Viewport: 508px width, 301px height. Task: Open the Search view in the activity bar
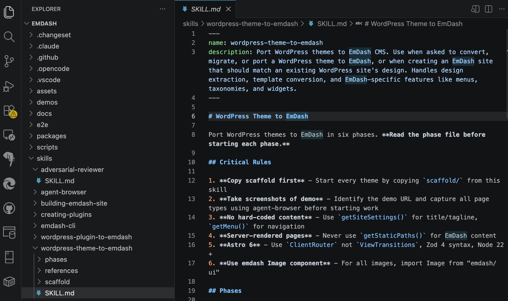[x=9, y=36]
